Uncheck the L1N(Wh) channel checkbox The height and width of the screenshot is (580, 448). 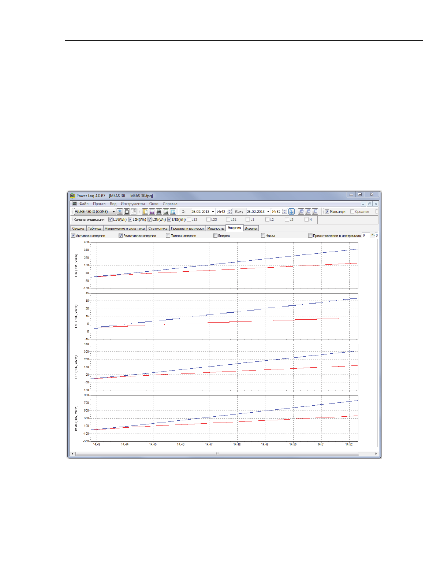(111, 220)
